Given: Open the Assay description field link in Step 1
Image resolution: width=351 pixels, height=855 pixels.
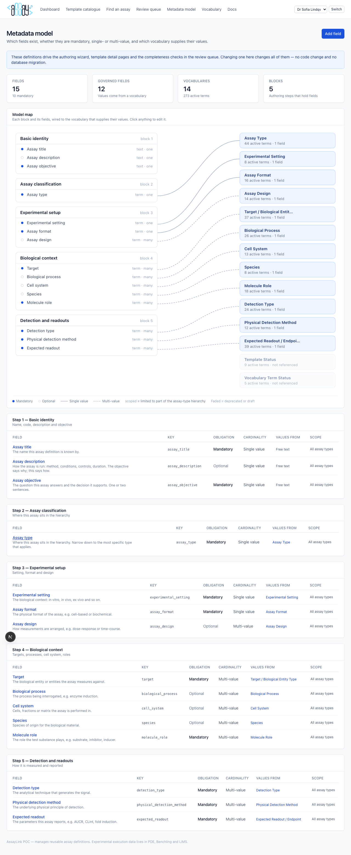Looking at the screenshot, I should click(x=29, y=461).
